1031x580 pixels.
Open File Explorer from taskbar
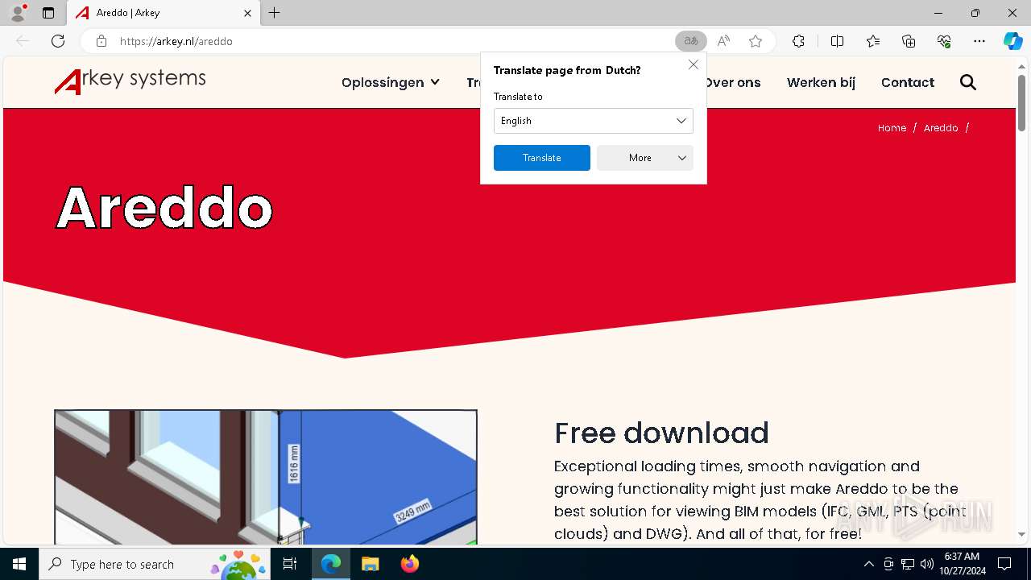tap(370, 564)
